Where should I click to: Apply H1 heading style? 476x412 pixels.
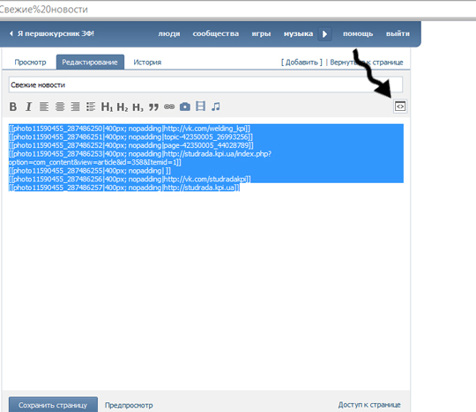[x=107, y=107]
